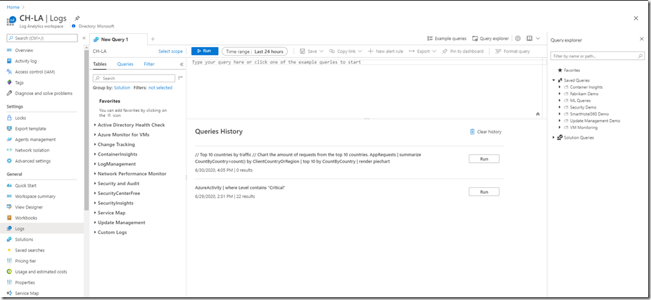Open Access control (IAM)

[x=35, y=72]
